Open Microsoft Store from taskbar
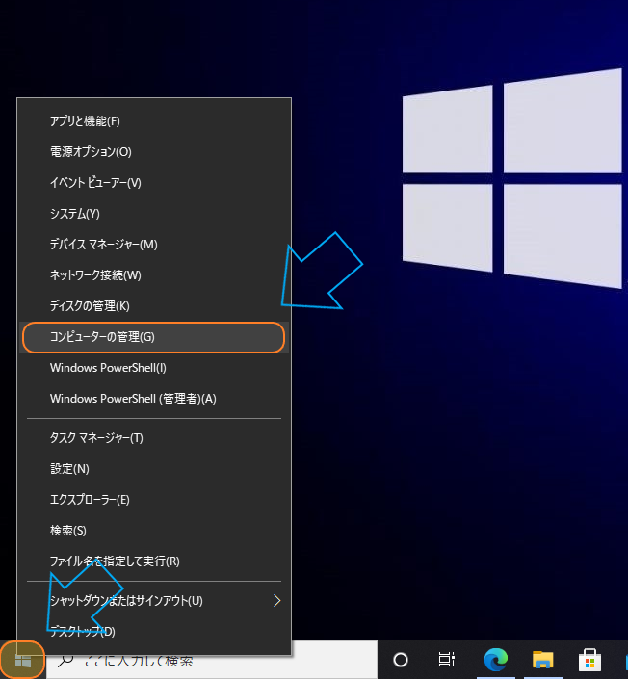Image resolution: width=628 pixels, height=679 pixels. tap(589, 660)
